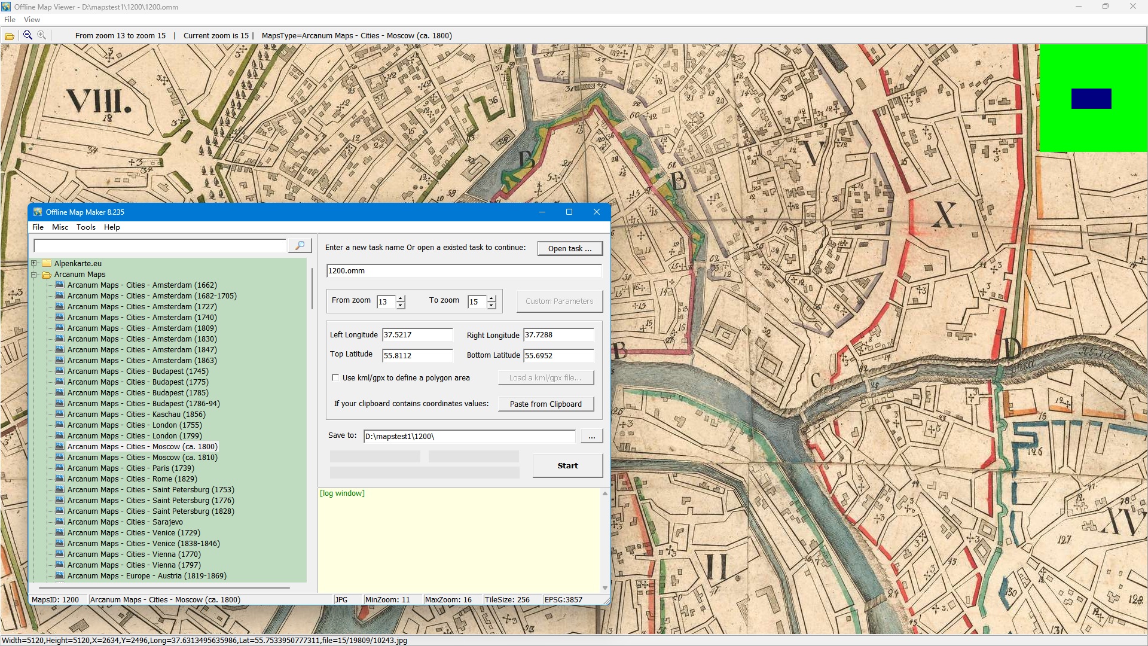Open the View menu in Offline Map Viewer
The width and height of the screenshot is (1148, 646).
pyautogui.click(x=32, y=20)
